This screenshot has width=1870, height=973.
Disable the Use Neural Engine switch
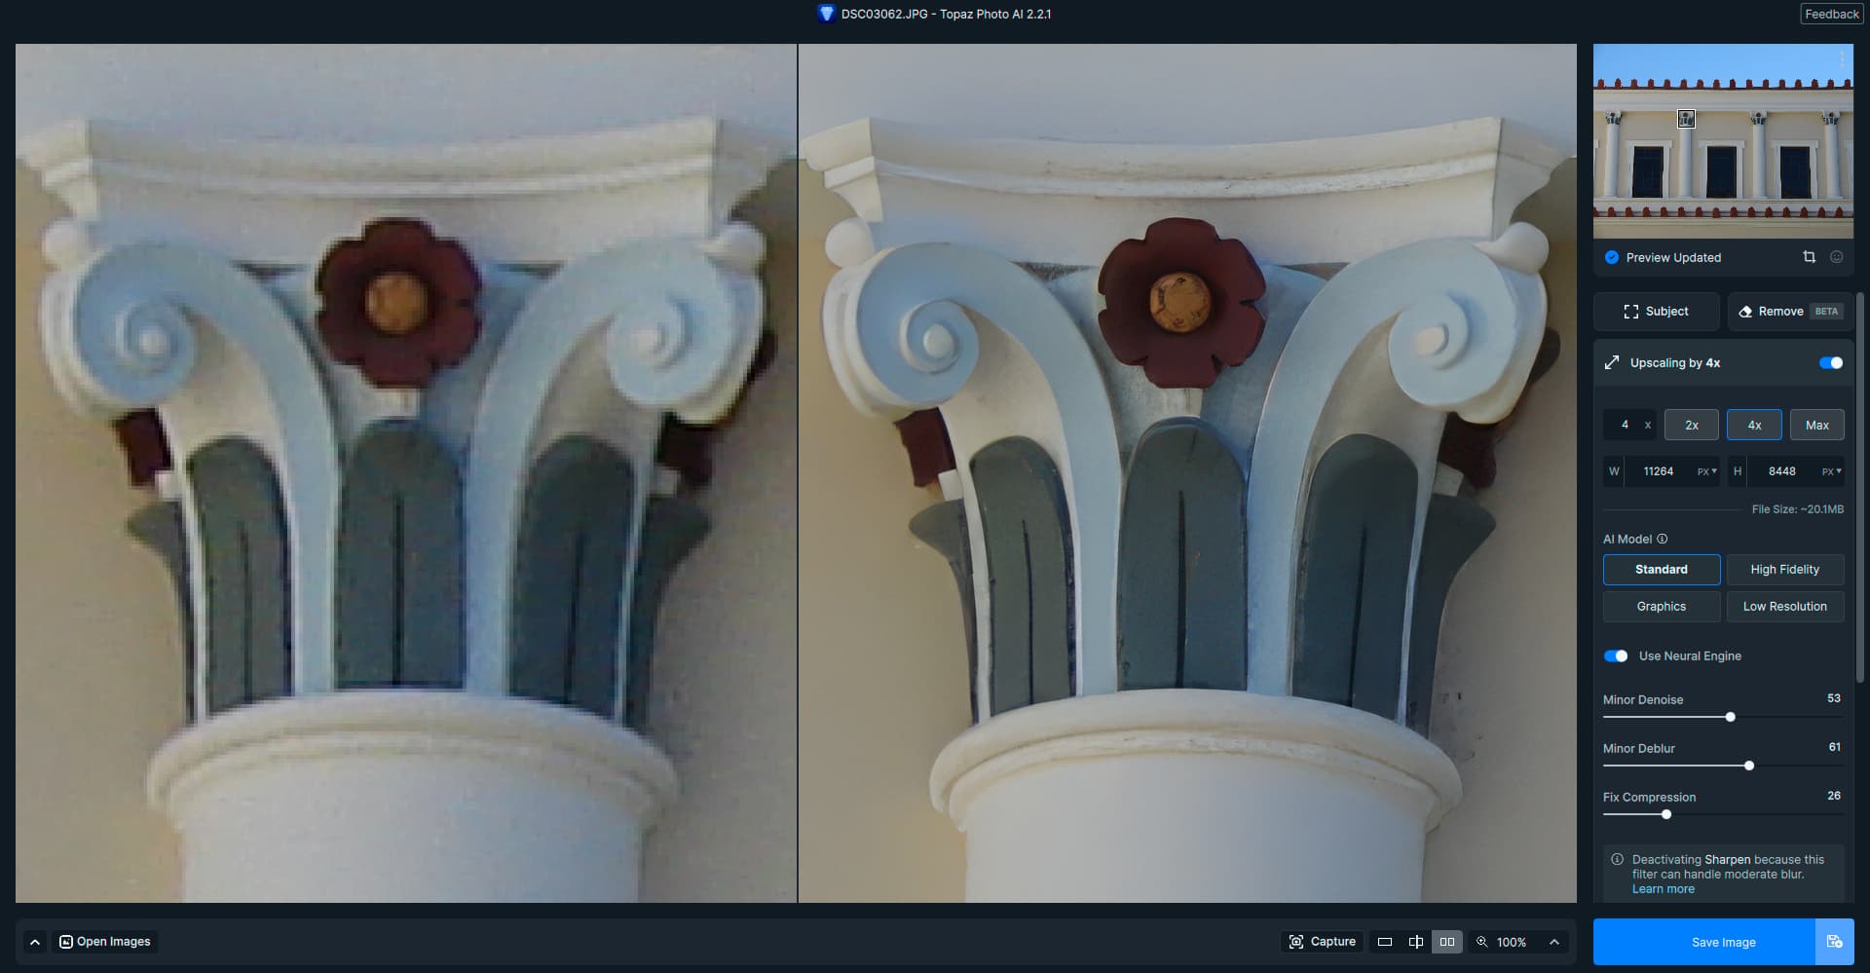point(1616,656)
